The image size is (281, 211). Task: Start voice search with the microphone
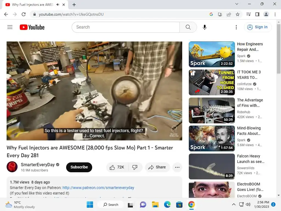204,27
